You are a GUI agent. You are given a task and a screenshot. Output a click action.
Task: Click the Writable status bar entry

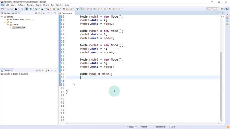(144, 127)
